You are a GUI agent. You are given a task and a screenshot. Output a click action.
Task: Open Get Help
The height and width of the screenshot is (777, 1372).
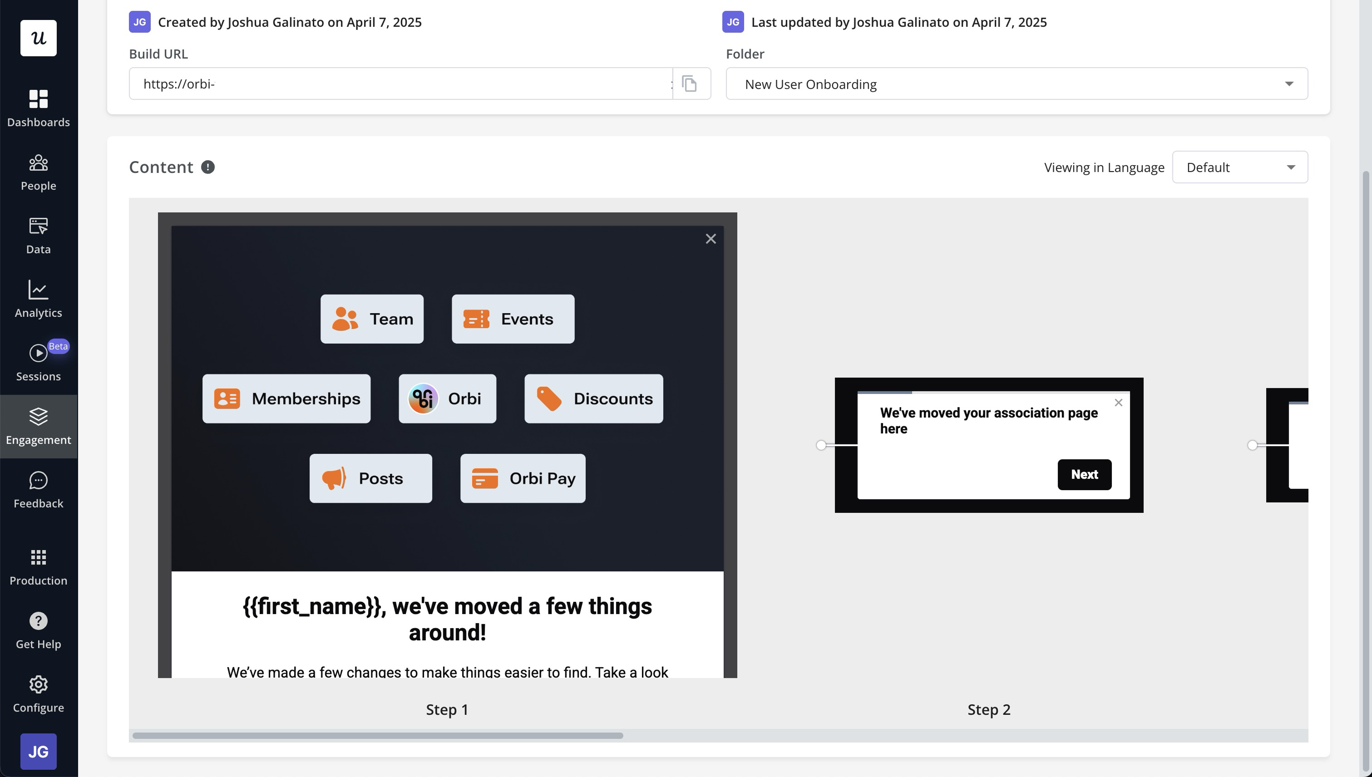tap(39, 631)
